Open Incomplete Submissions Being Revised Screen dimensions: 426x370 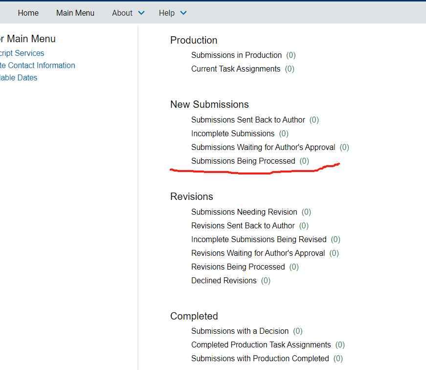pos(259,240)
